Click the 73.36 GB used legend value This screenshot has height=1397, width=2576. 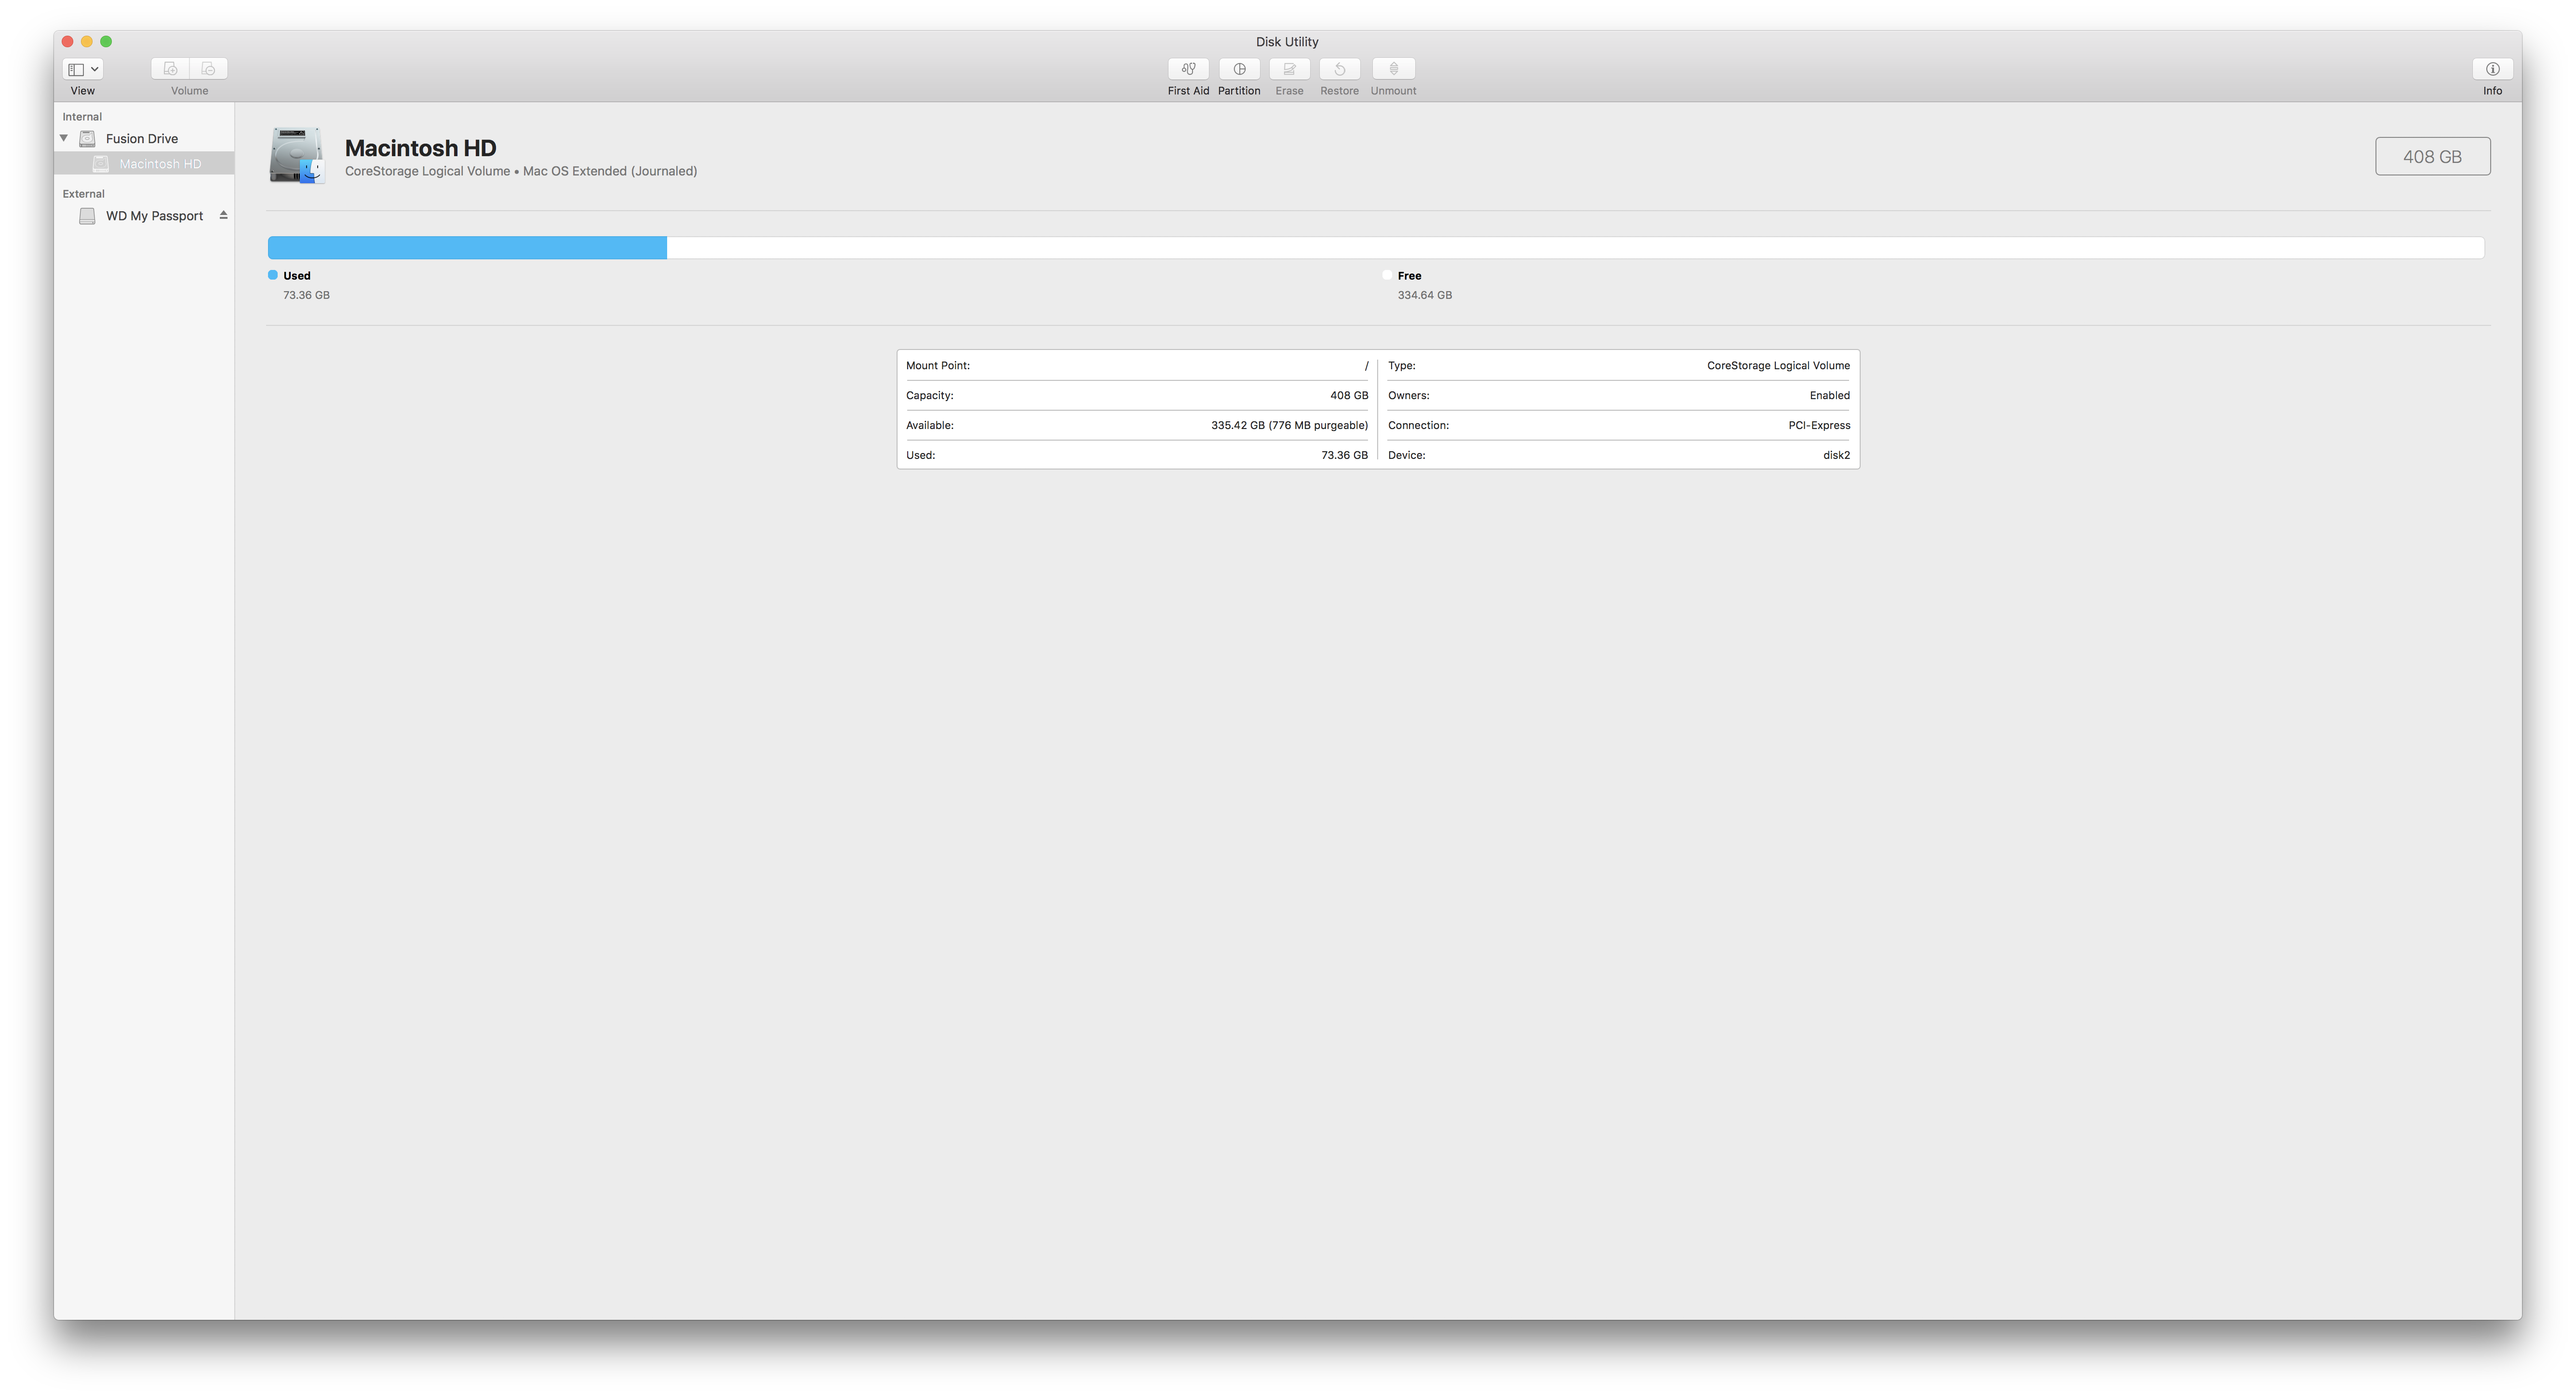tap(306, 295)
